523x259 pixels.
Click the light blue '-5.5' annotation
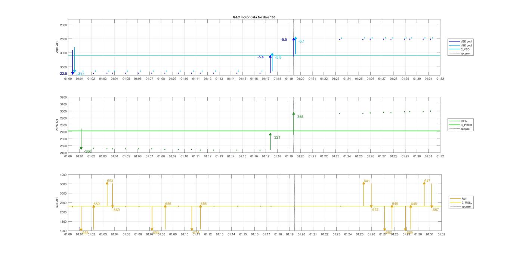tap(278, 58)
